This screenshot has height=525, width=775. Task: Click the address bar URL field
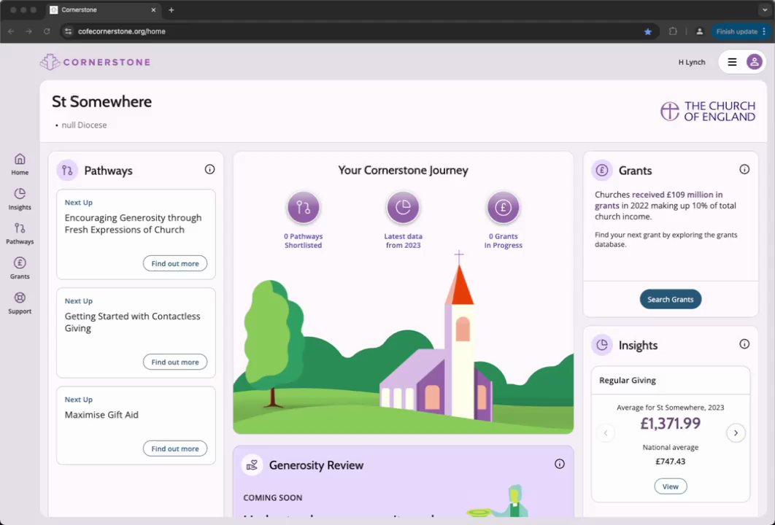click(x=359, y=31)
